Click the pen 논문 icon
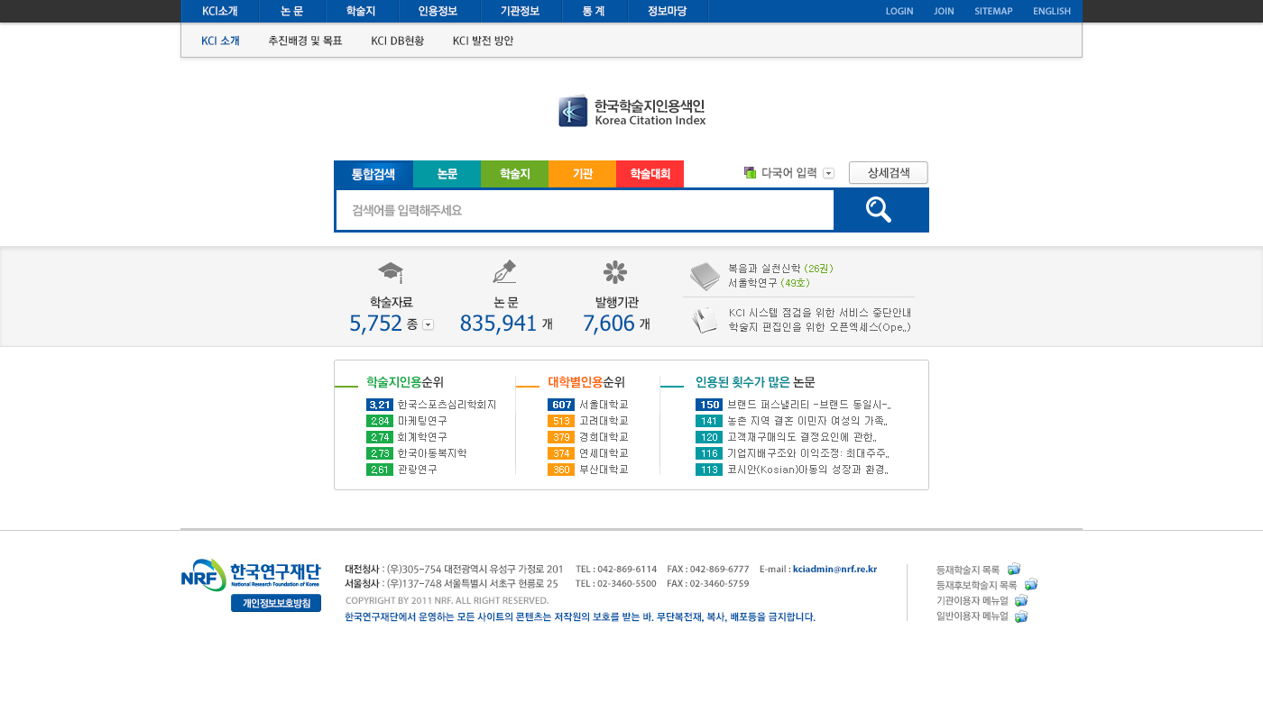The height and width of the screenshot is (721, 1263). [504, 272]
